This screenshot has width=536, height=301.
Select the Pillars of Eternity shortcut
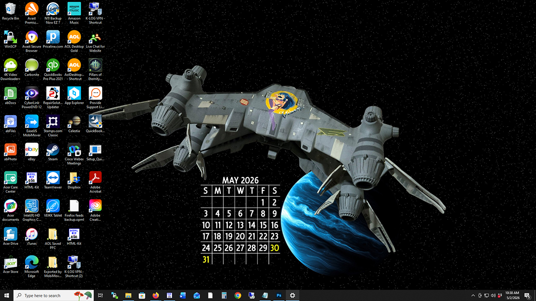(95, 69)
